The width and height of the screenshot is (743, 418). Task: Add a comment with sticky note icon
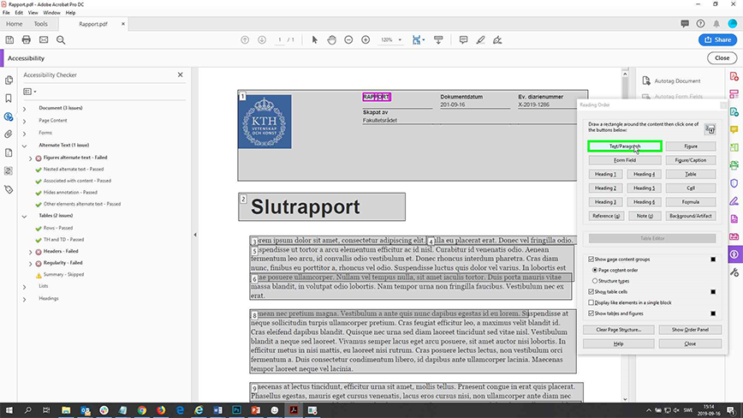pos(463,40)
